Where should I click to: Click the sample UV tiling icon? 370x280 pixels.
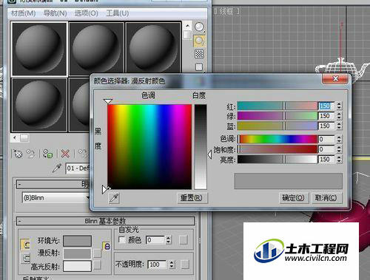(x=199, y=67)
